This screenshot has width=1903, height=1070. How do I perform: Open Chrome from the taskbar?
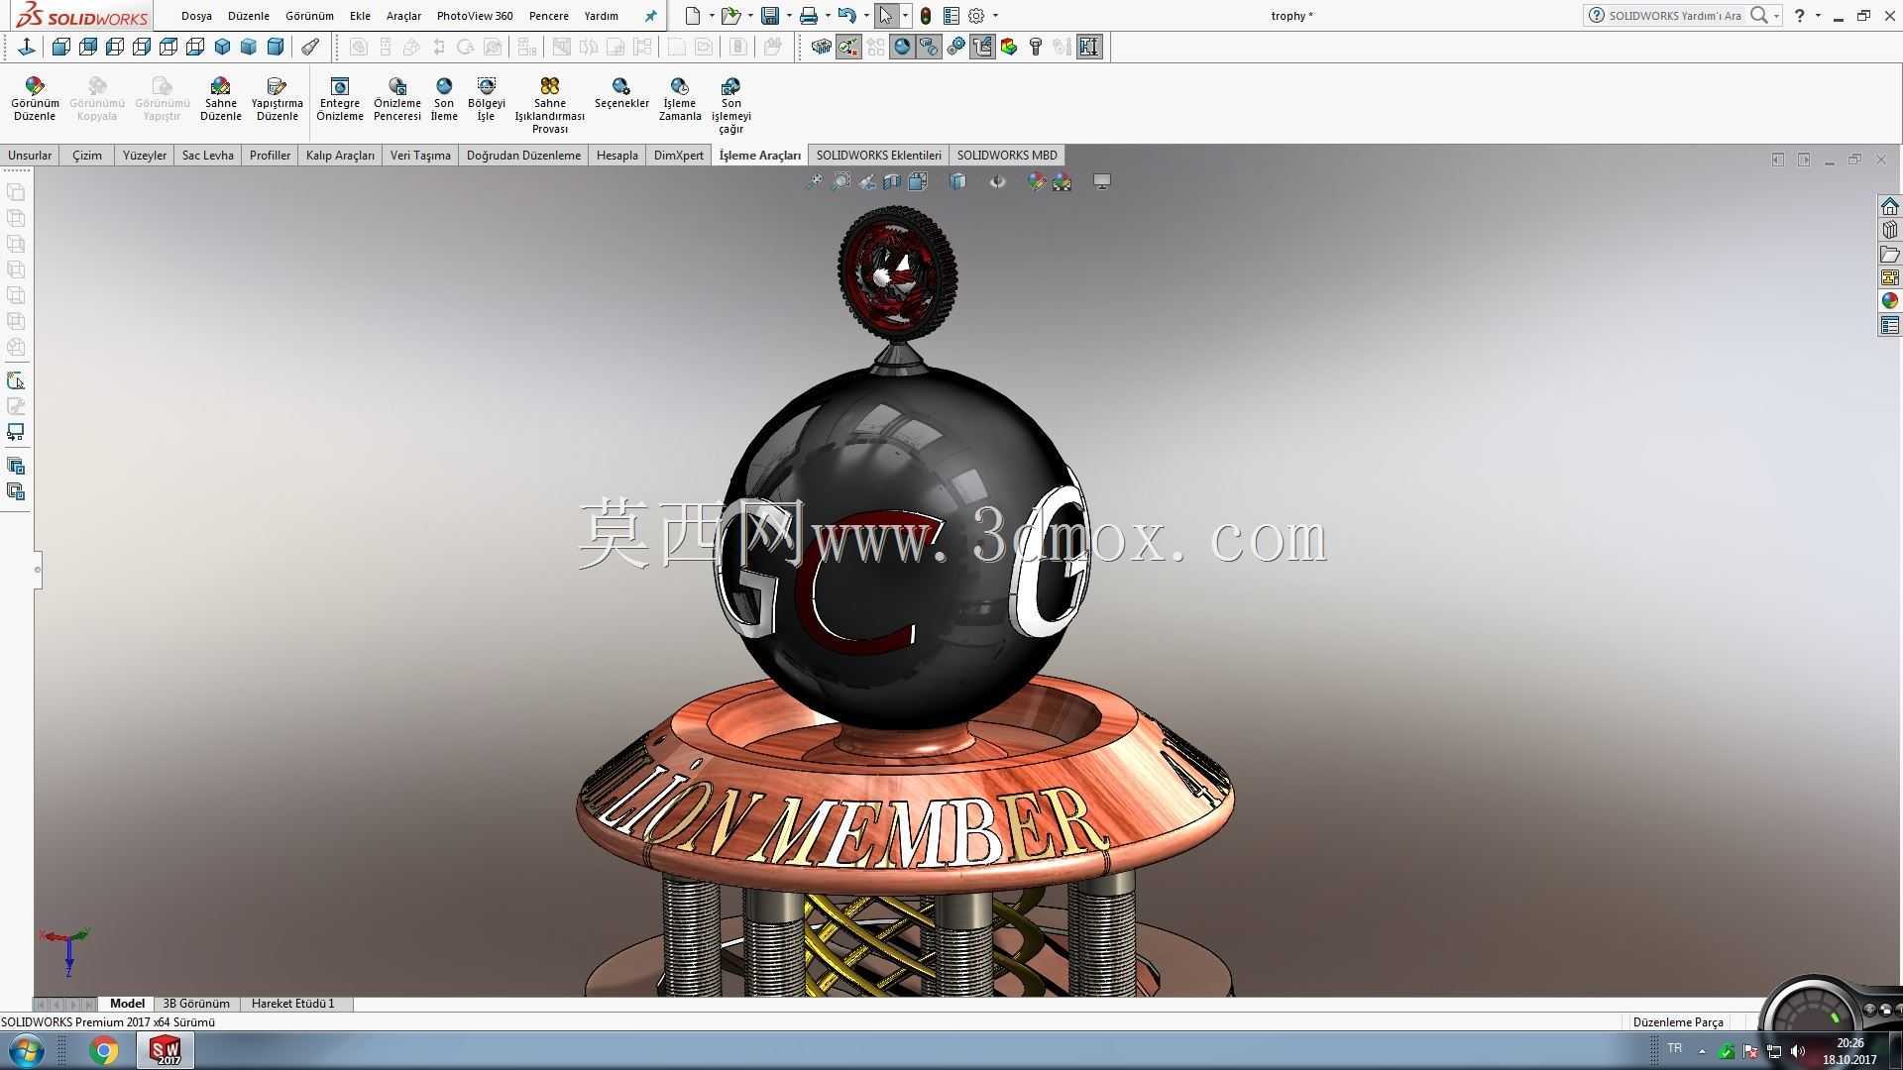click(103, 1050)
